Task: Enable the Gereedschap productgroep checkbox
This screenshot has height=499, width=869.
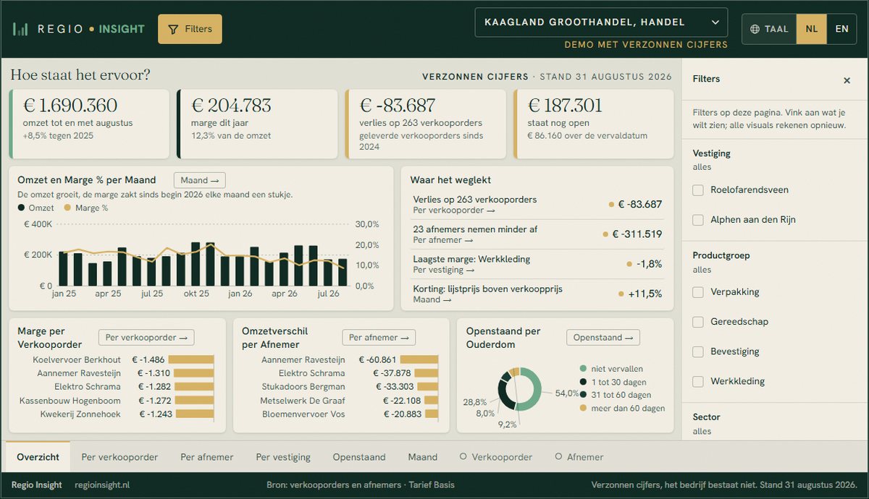Action: 698,322
